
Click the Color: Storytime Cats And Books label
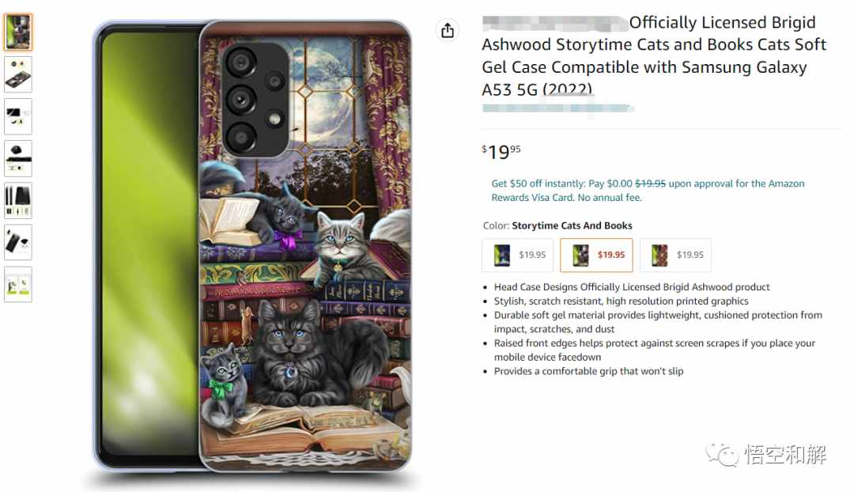click(x=557, y=225)
